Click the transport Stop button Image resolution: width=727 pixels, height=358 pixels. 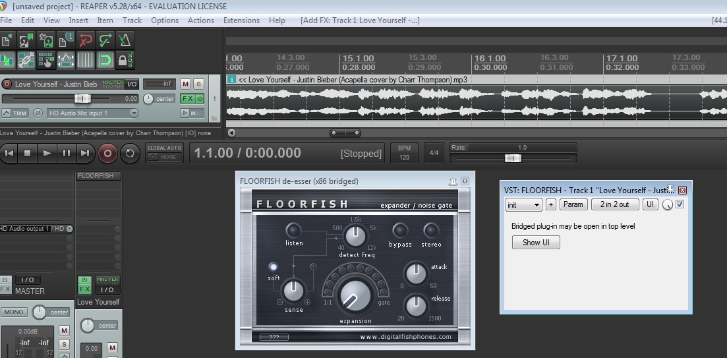(28, 153)
